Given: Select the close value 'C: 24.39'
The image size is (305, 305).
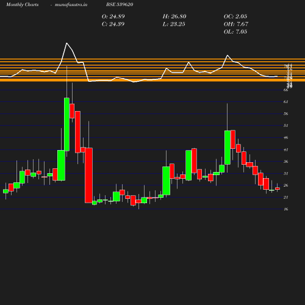Looking at the screenshot, I should 113,24.
